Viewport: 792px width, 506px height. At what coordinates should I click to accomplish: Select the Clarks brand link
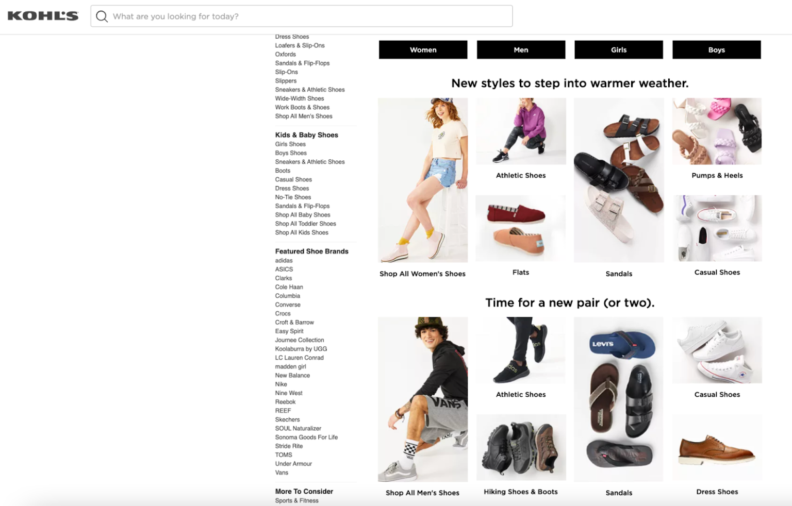pos(283,278)
